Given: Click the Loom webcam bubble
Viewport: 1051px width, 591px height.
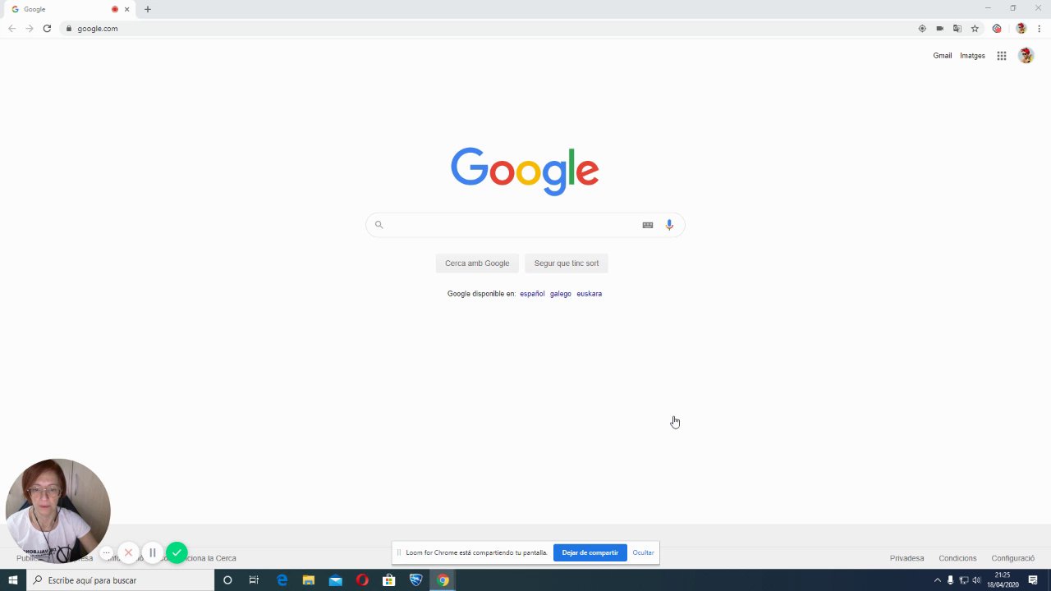Looking at the screenshot, I should [57, 511].
